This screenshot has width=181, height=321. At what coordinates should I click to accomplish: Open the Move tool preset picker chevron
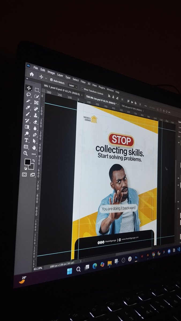46,78
